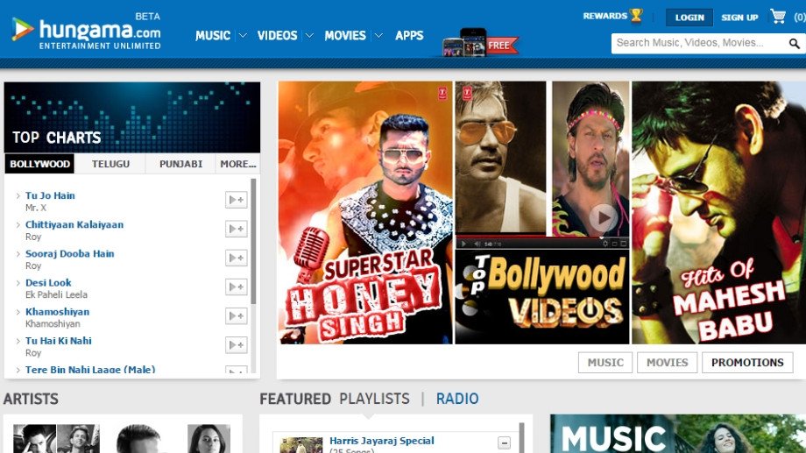Image resolution: width=806 pixels, height=453 pixels.
Task: Click inside the search box
Action: (x=699, y=43)
